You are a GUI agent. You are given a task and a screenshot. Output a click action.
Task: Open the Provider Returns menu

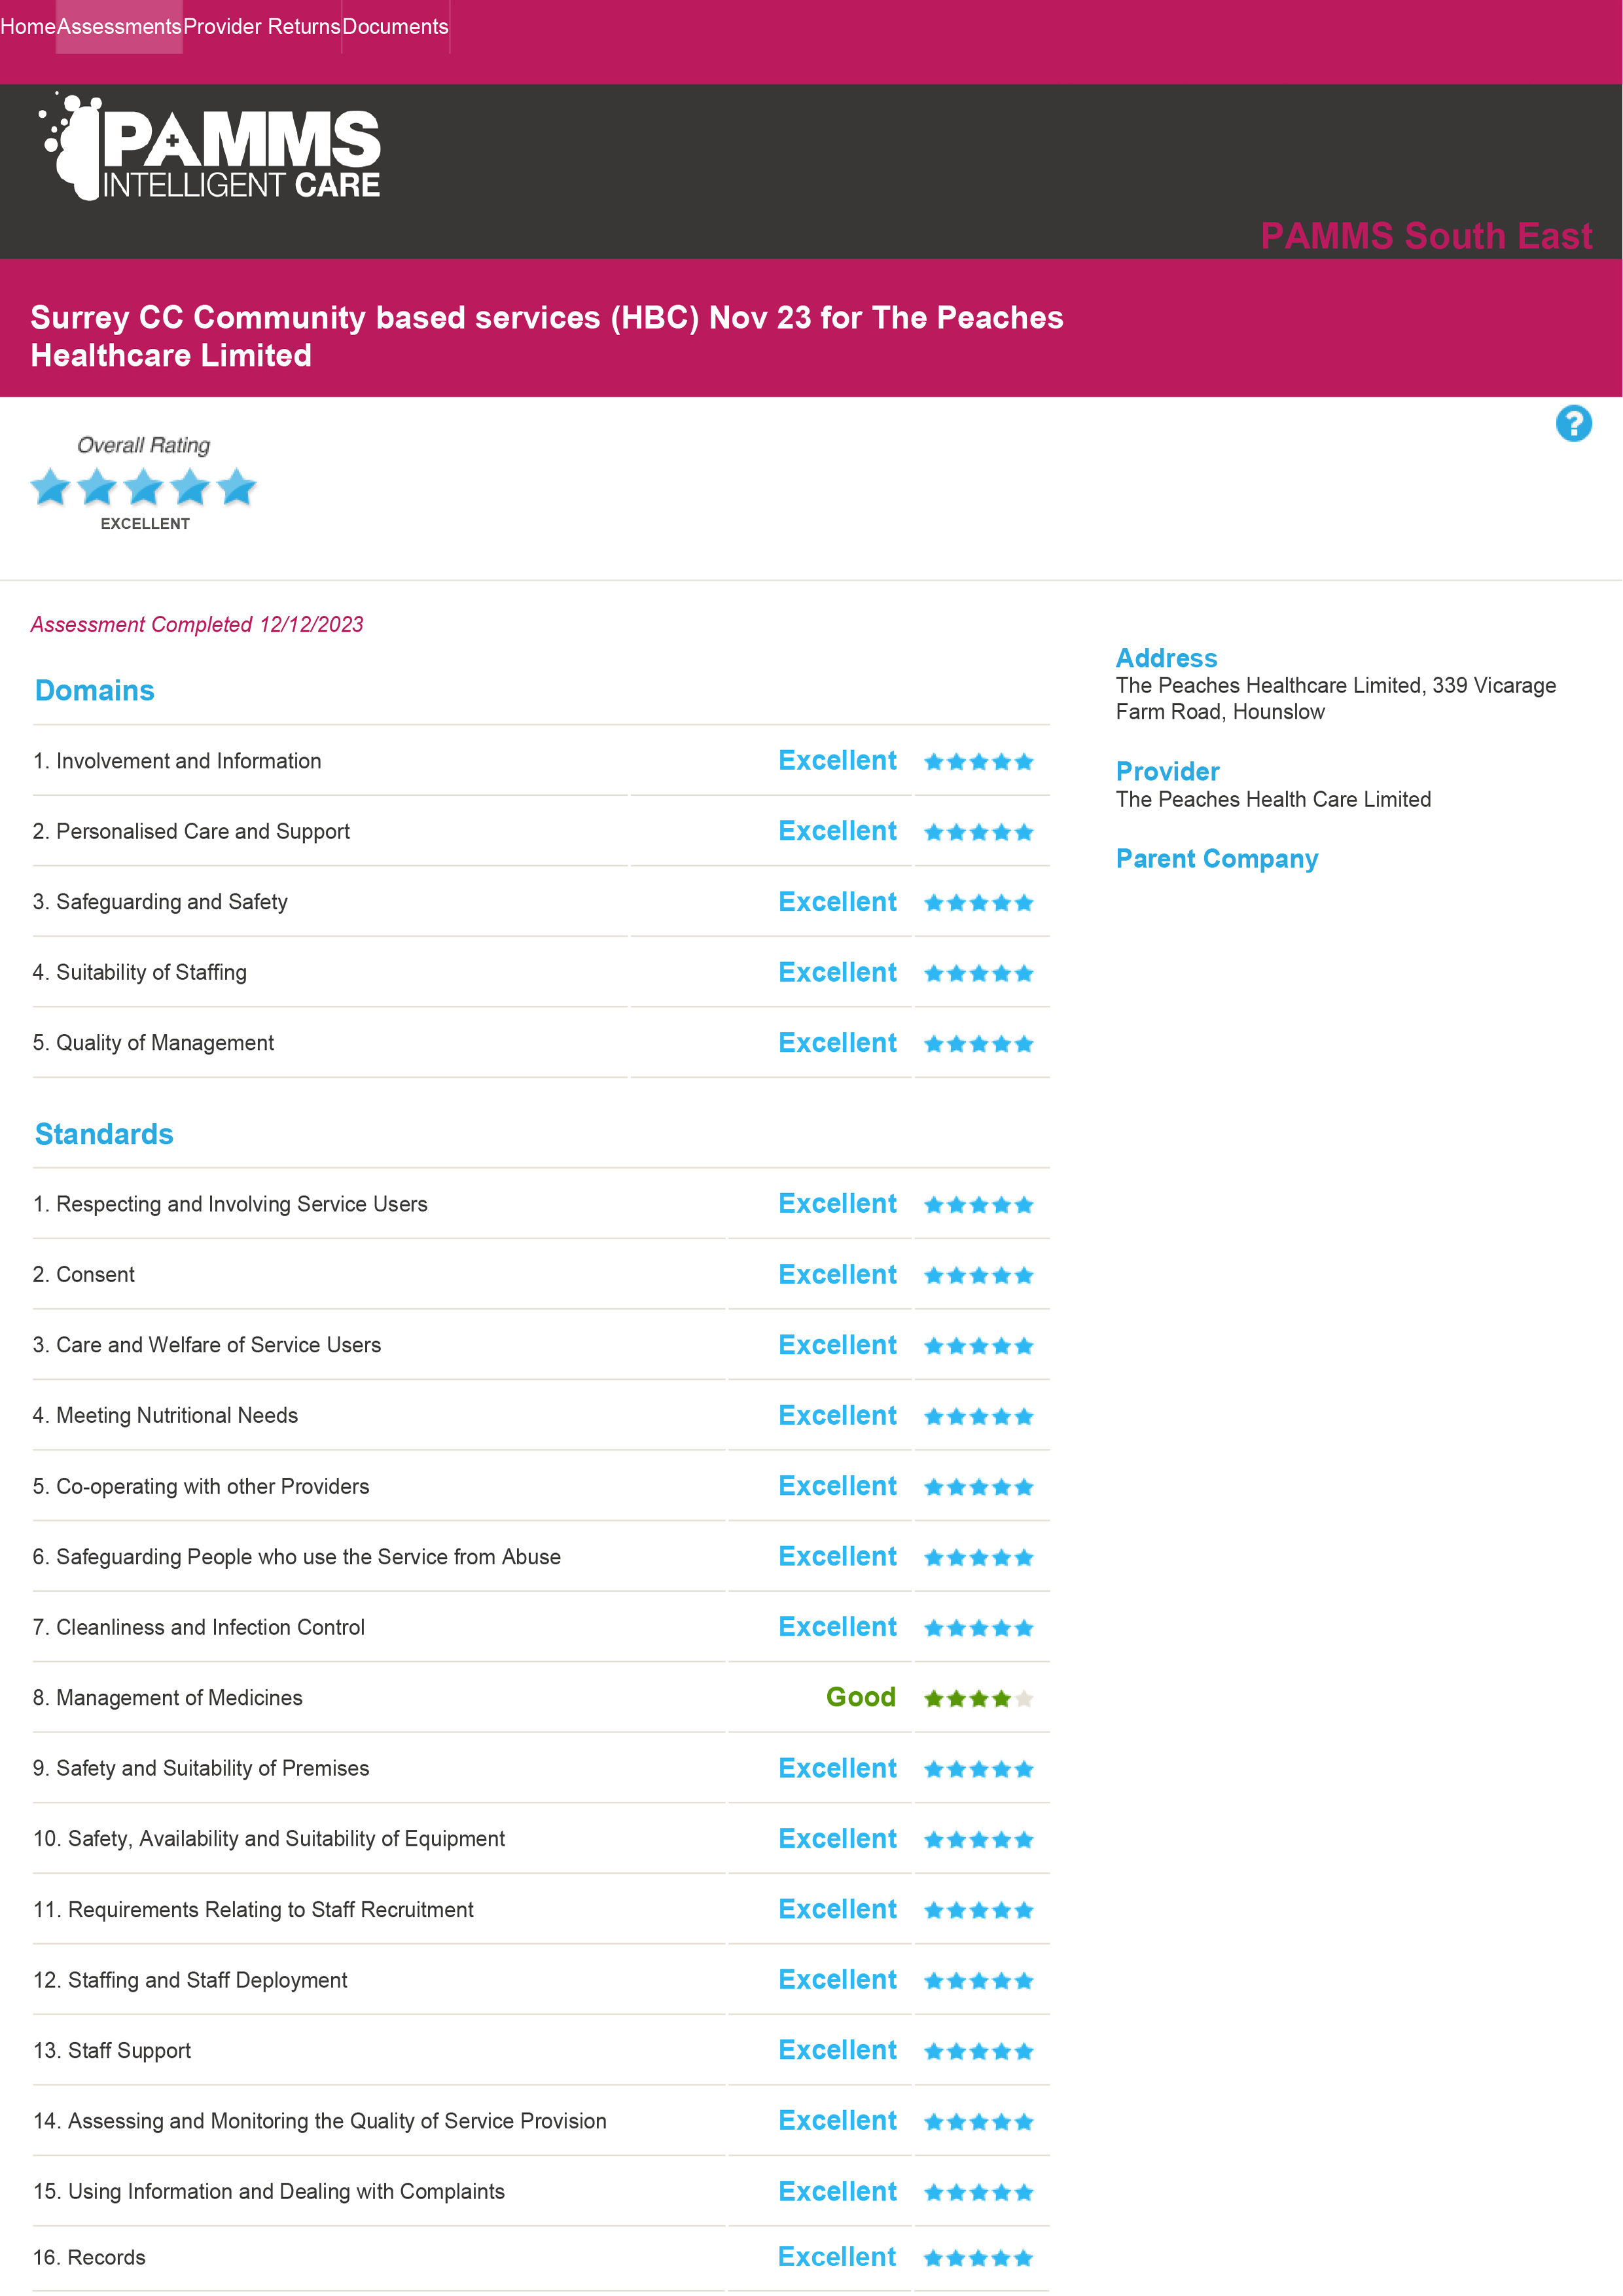pos(262,27)
